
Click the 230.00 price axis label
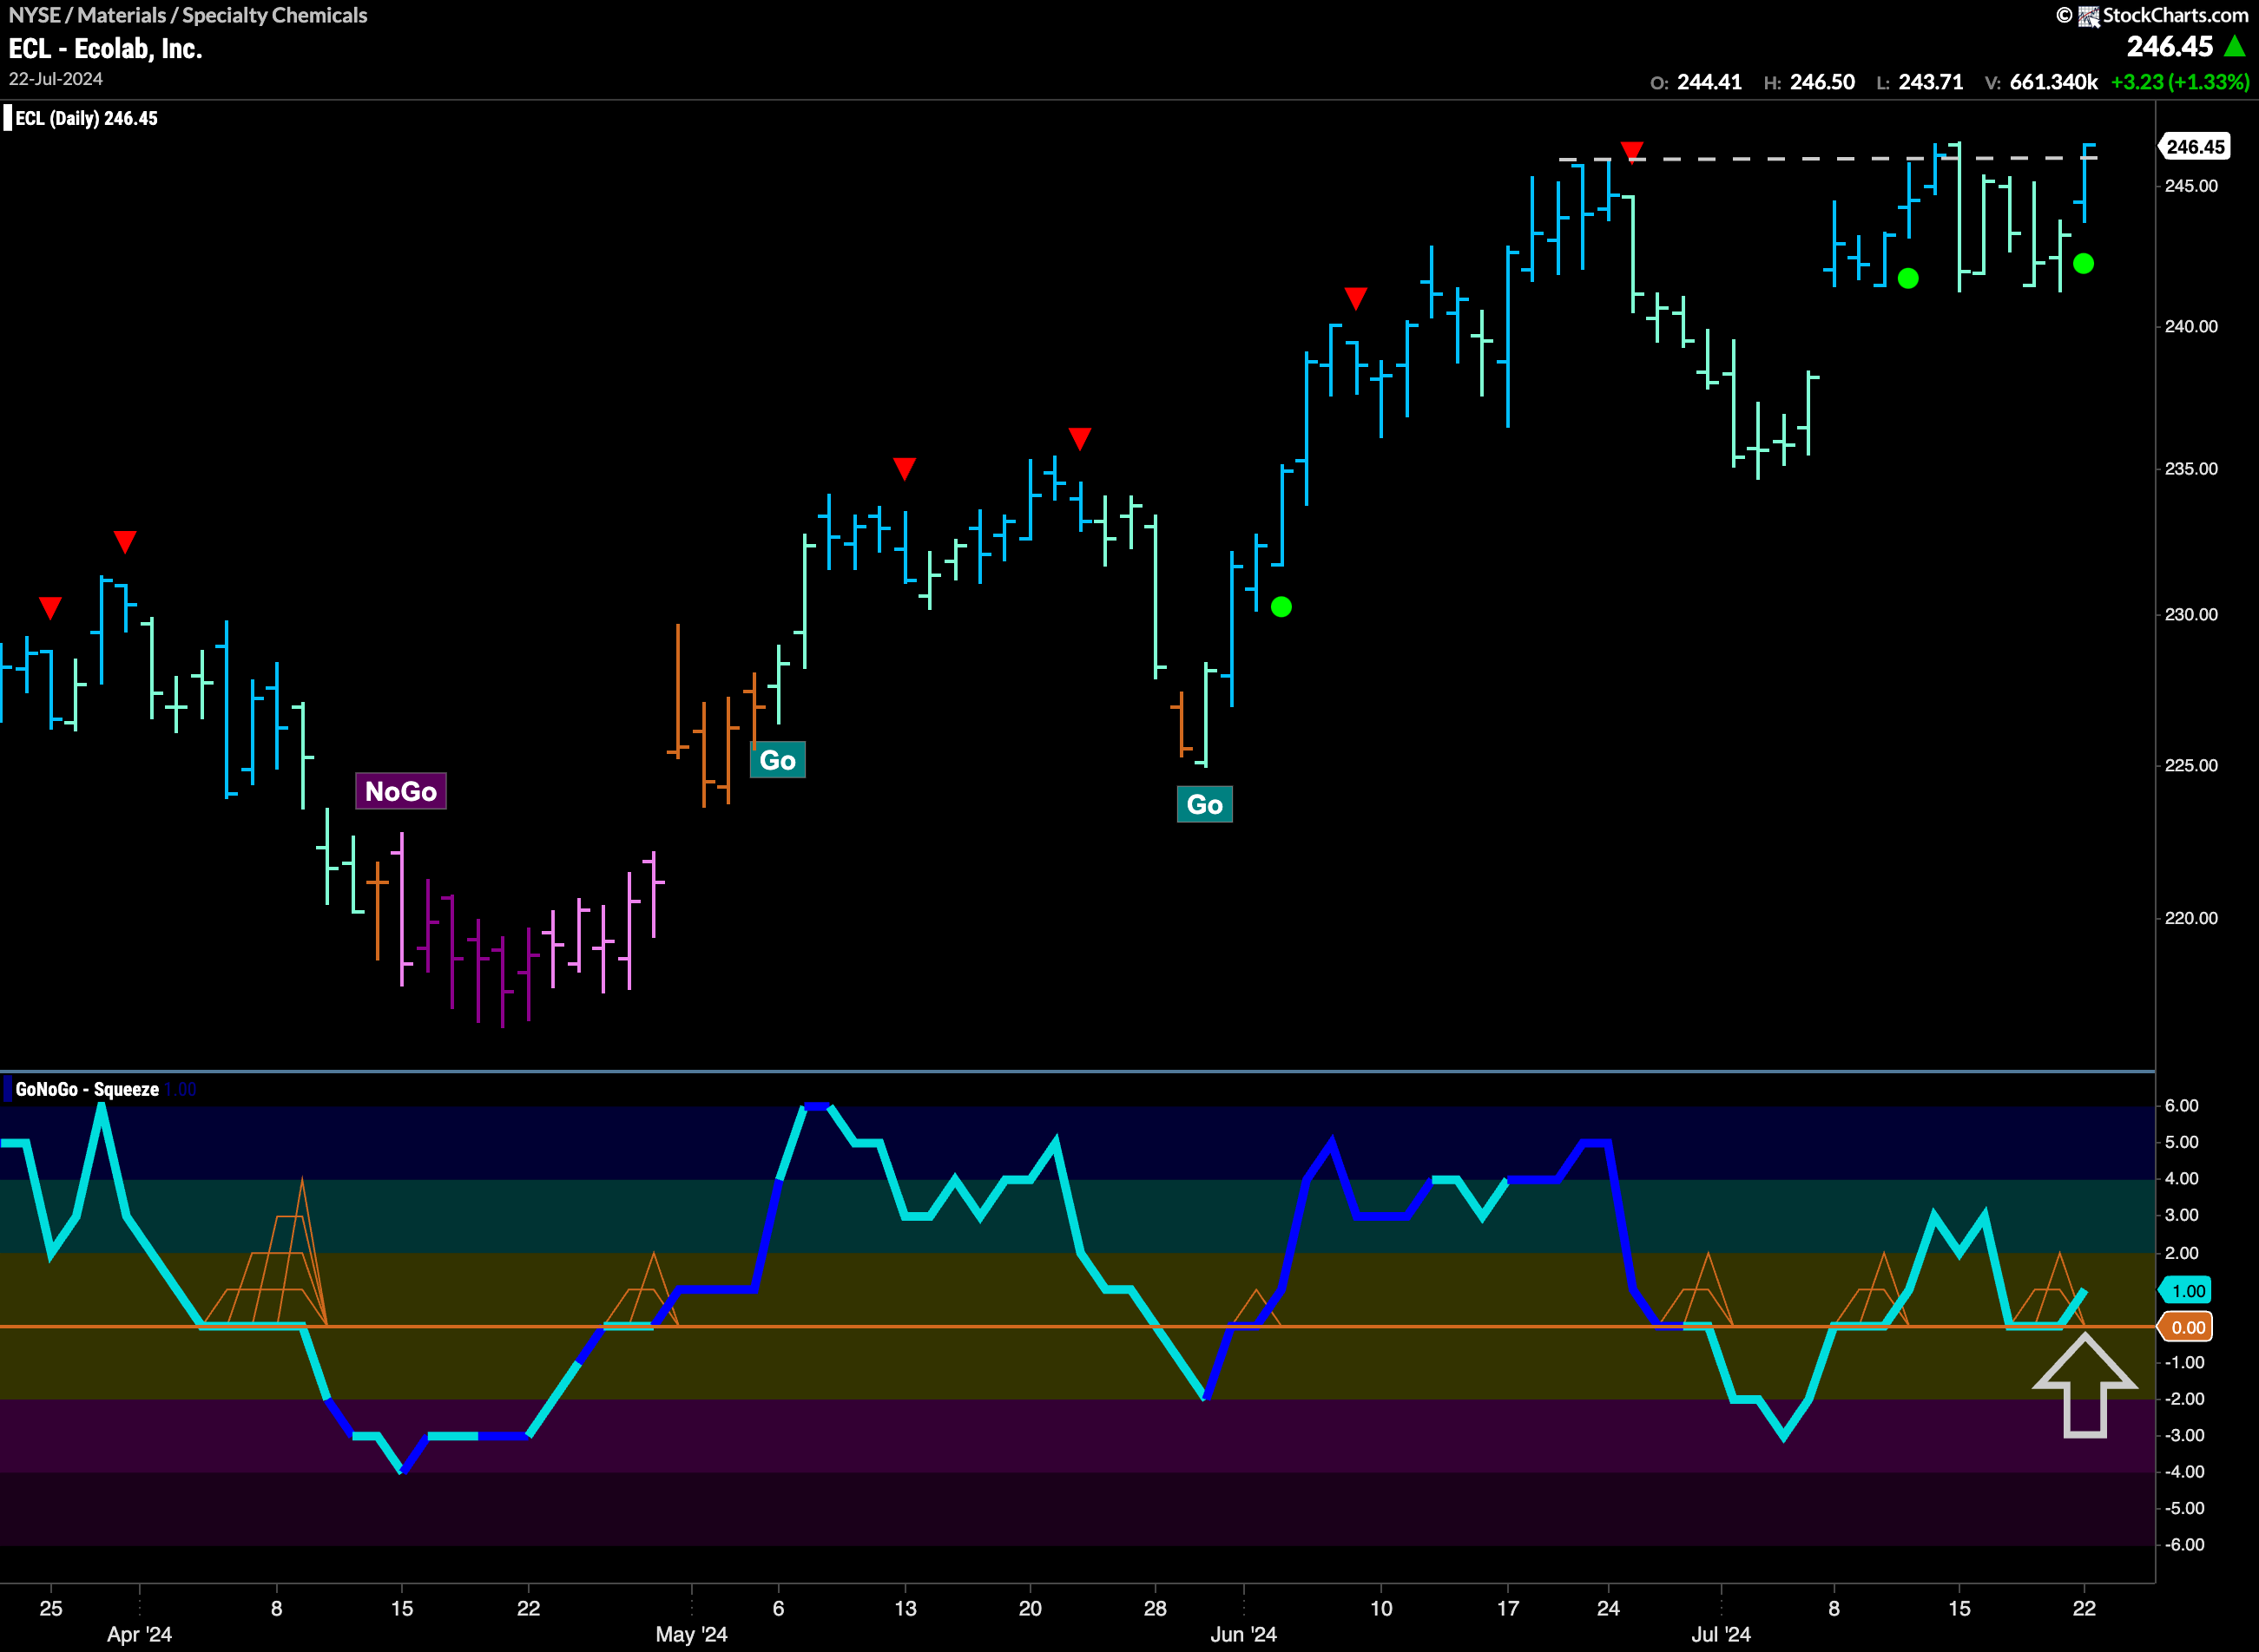tap(2191, 614)
